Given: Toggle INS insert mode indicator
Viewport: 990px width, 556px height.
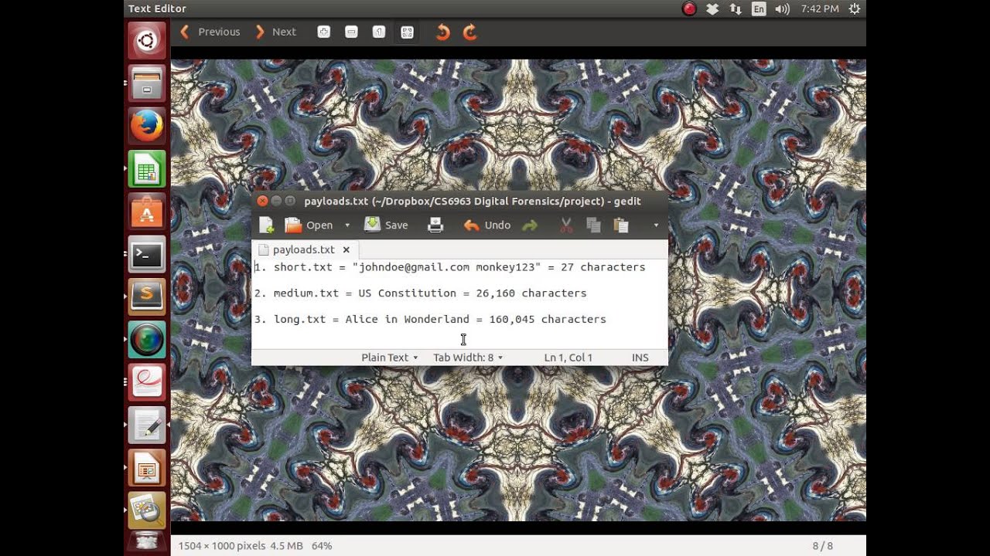Looking at the screenshot, I should pyautogui.click(x=640, y=358).
